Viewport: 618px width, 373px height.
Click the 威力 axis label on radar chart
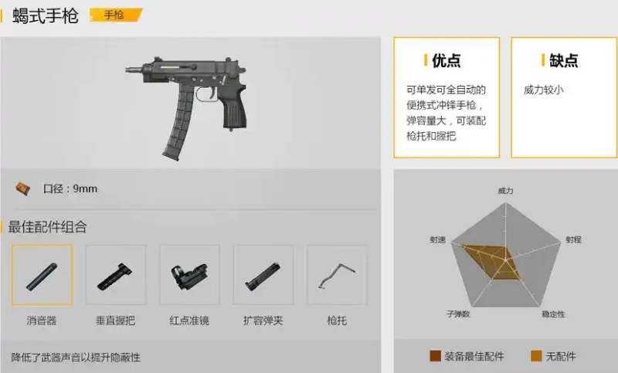pos(505,191)
